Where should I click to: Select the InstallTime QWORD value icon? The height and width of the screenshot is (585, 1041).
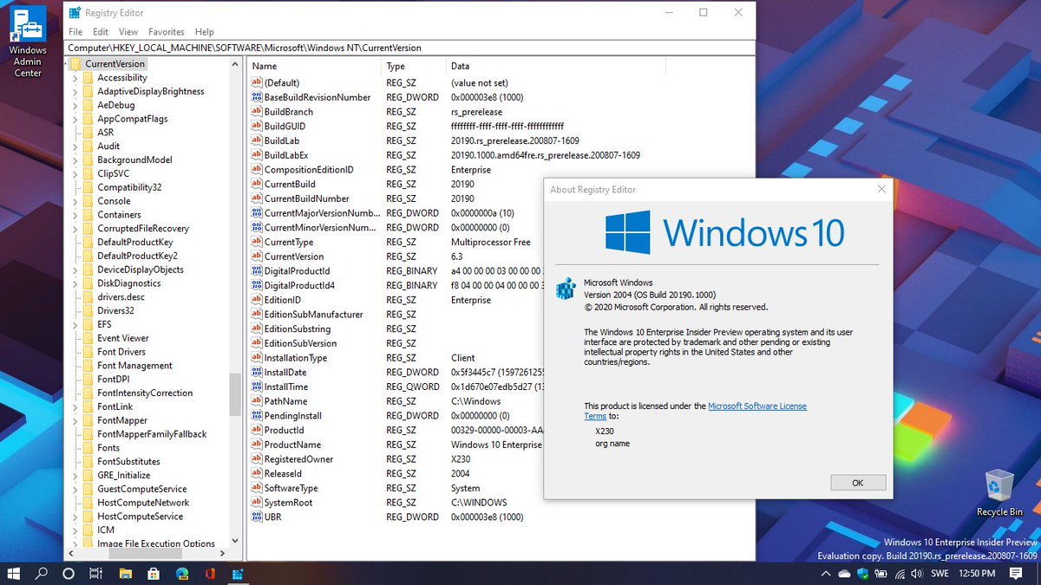[256, 387]
